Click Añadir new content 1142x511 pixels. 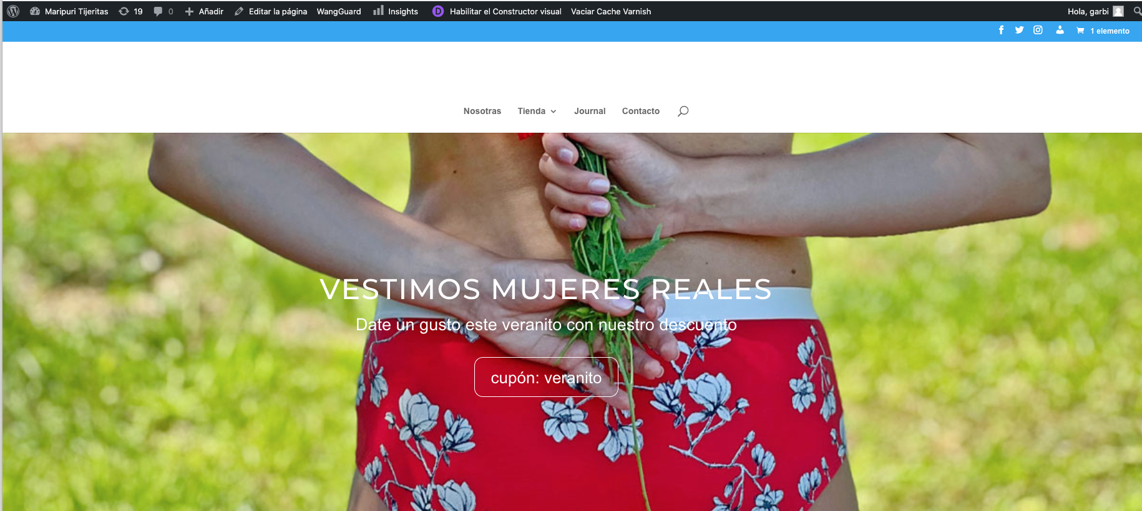coord(204,11)
